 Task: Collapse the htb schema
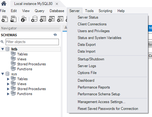point(3,49)
